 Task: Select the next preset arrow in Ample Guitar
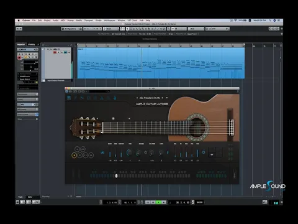[162, 98]
